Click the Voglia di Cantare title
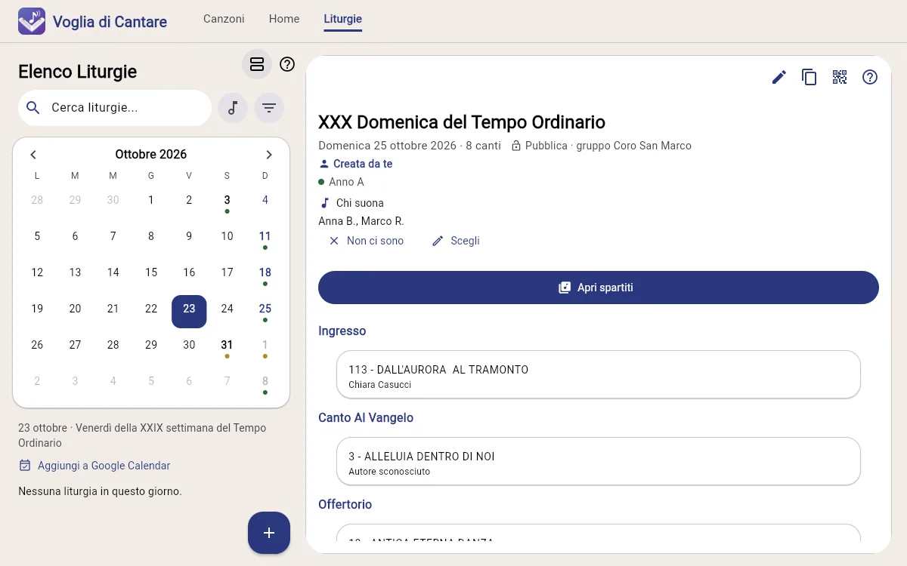The height and width of the screenshot is (566, 907). coord(110,22)
